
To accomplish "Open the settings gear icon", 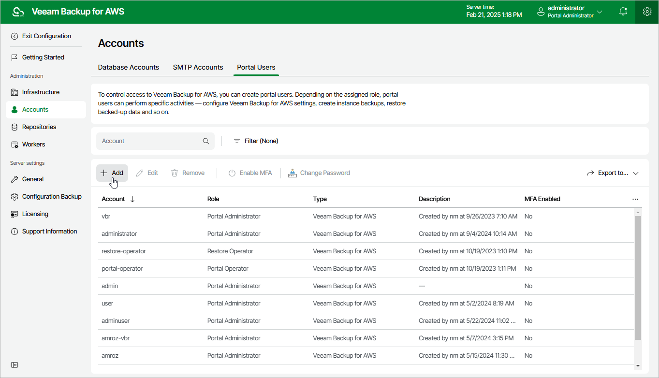I will point(647,12).
